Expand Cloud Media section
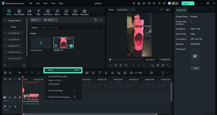217x115 pixels. pyautogui.click(x=5, y=39)
